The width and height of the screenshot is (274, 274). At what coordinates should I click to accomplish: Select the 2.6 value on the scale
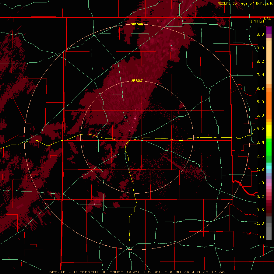(x=260, y=156)
